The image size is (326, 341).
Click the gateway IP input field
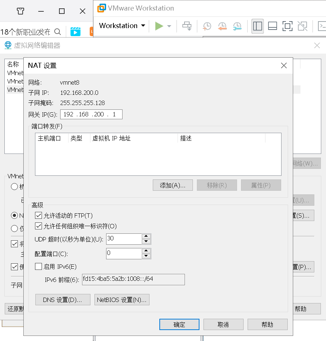coord(91,115)
